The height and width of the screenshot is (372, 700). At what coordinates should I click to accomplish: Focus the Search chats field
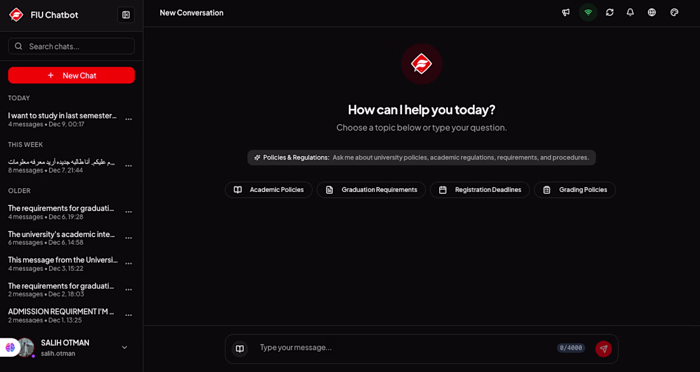click(x=71, y=46)
